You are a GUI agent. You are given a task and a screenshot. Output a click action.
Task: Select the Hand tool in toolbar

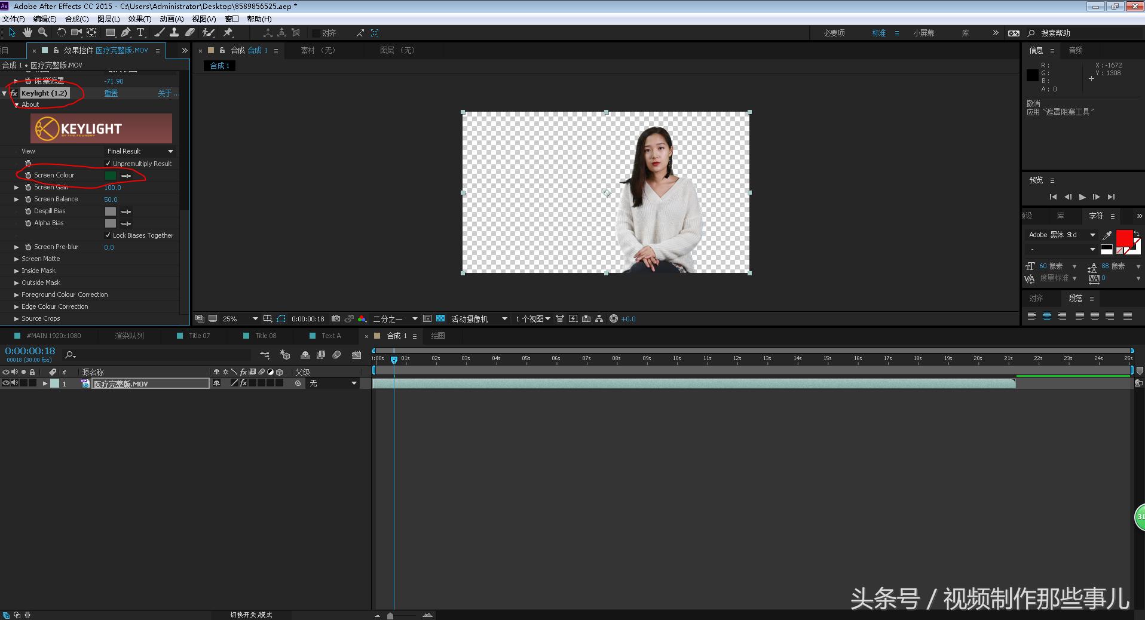pyautogui.click(x=27, y=32)
